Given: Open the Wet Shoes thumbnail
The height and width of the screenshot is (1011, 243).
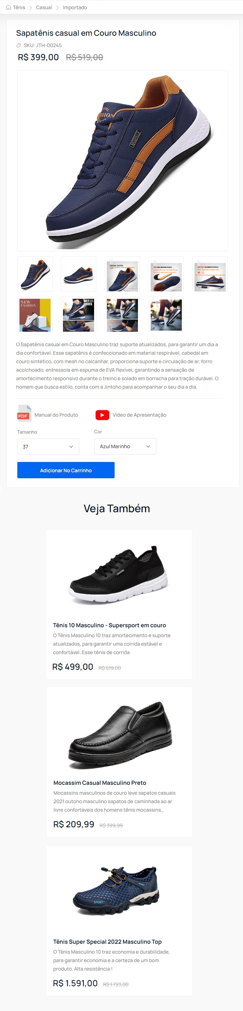Looking at the screenshot, I should [79, 315].
